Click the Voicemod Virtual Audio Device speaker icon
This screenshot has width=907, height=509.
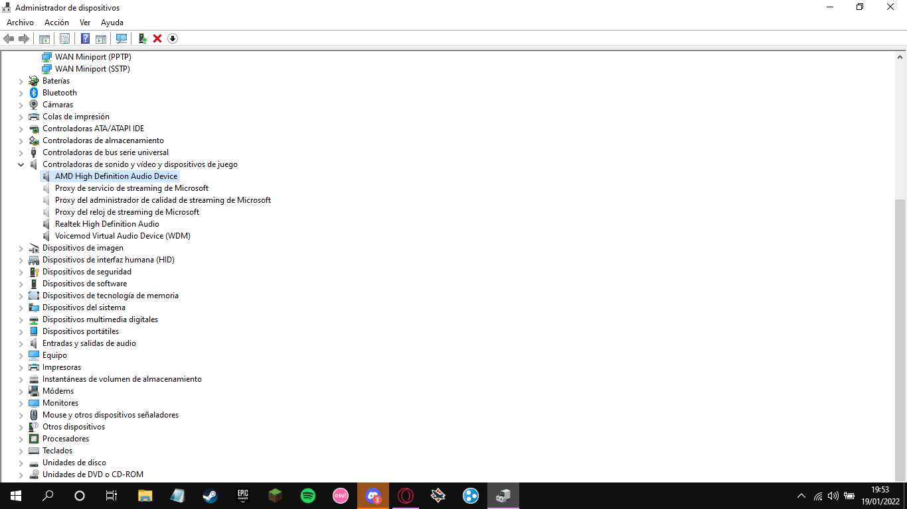pyautogui.click(x=46, y=236)
